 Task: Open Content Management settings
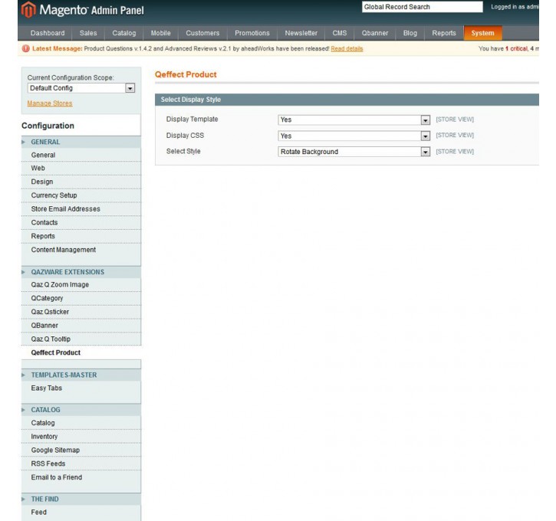[81, 250]
